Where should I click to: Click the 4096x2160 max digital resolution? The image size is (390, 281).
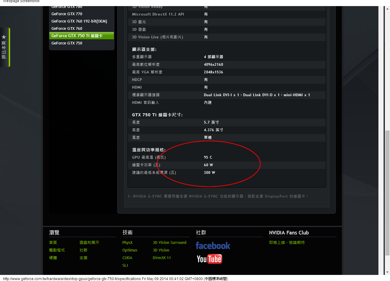[213, 65]
